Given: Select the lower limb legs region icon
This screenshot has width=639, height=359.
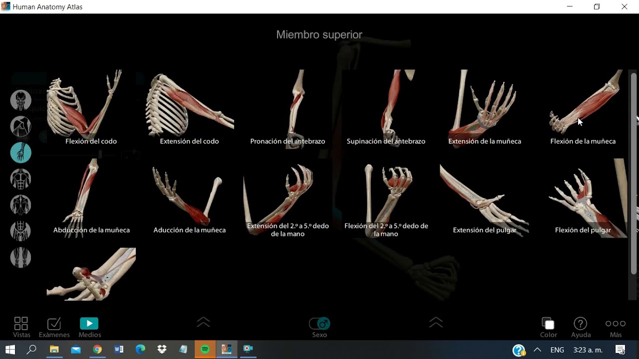Looking at the screenshot, I should click(x=21, y=257).
